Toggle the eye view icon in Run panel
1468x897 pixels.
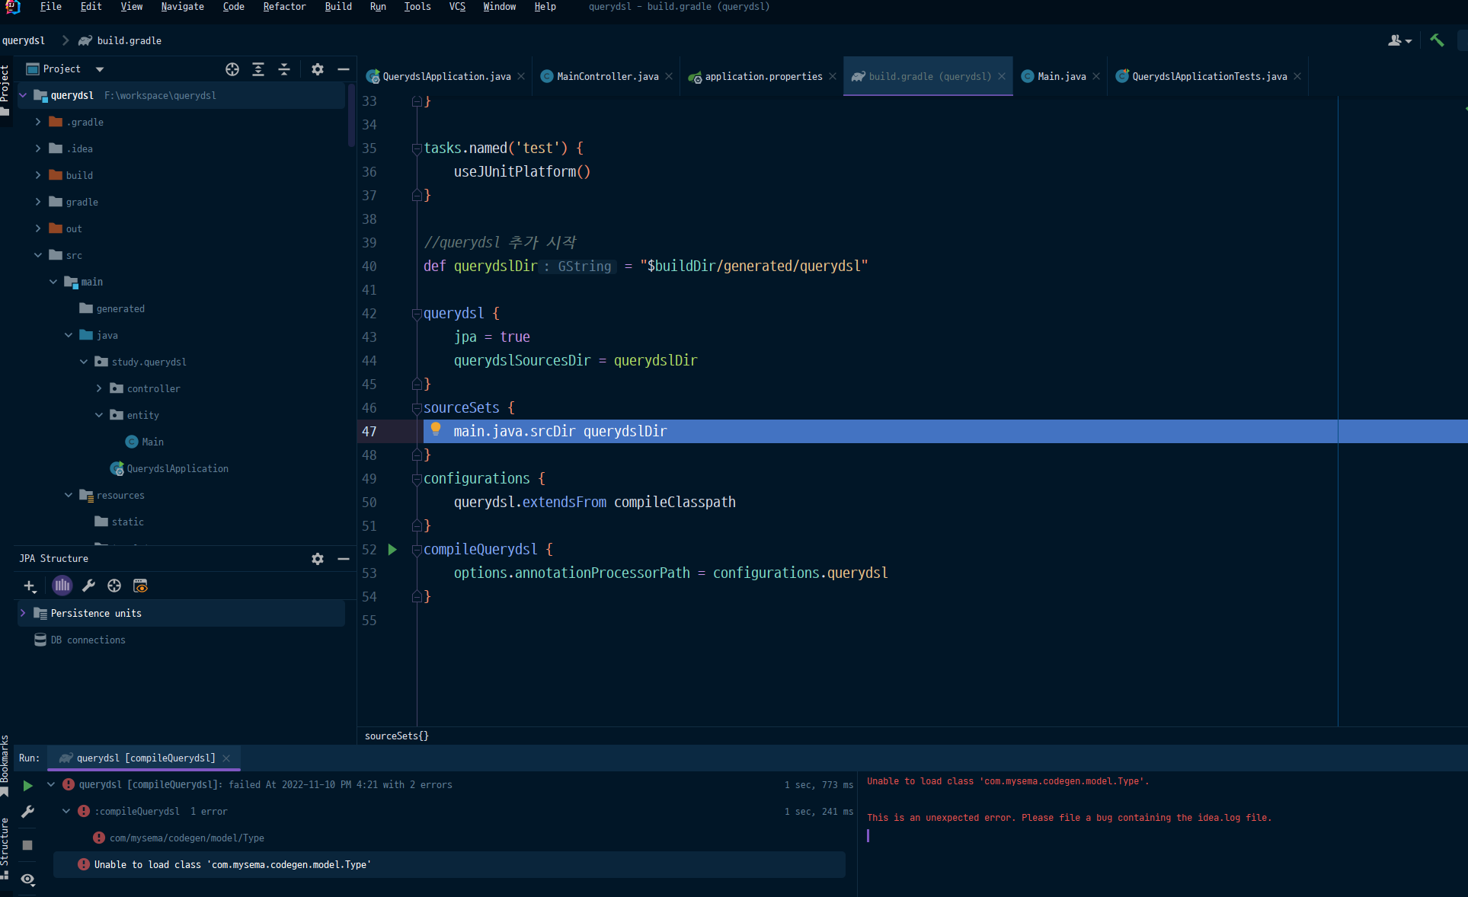click(27, 879)
